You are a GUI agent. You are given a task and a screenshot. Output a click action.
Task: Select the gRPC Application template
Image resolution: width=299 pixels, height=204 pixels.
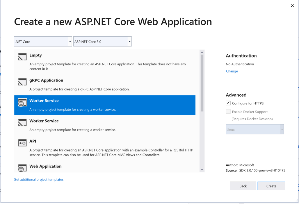(87, 84)
